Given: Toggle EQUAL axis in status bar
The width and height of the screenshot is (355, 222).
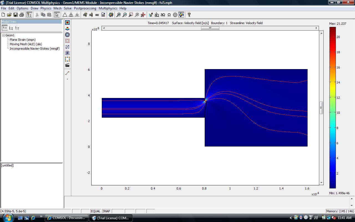Looking at the screenshot, I should click(x=95, y=211).
